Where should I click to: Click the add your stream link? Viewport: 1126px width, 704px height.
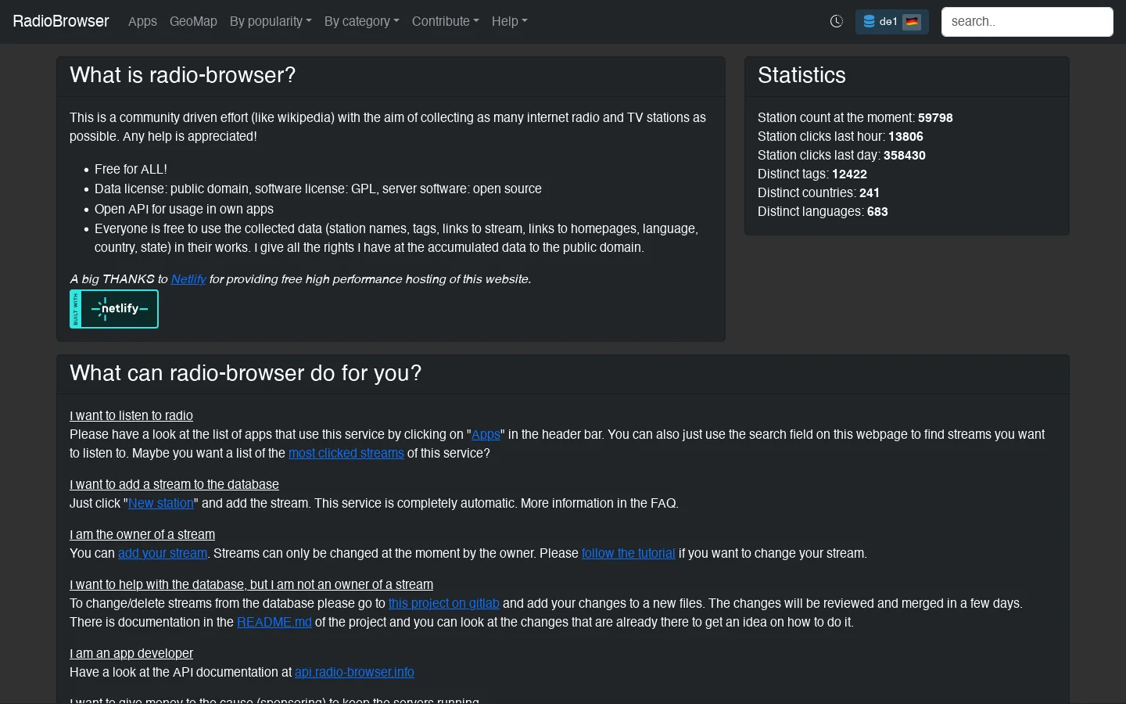click(x=163, y=553)
